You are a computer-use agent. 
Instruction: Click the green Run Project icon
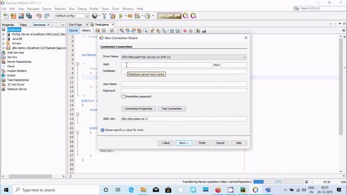[x=121, y=16]
